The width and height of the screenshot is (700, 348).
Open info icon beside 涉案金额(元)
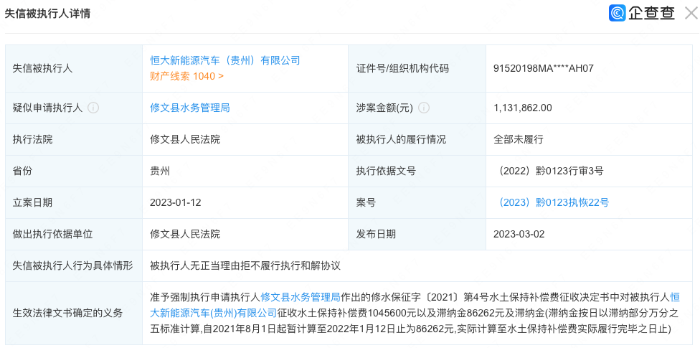tap(424, 108)
